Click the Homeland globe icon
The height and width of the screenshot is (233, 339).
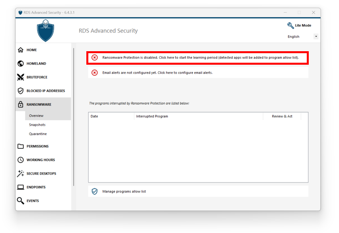[21, 64]
